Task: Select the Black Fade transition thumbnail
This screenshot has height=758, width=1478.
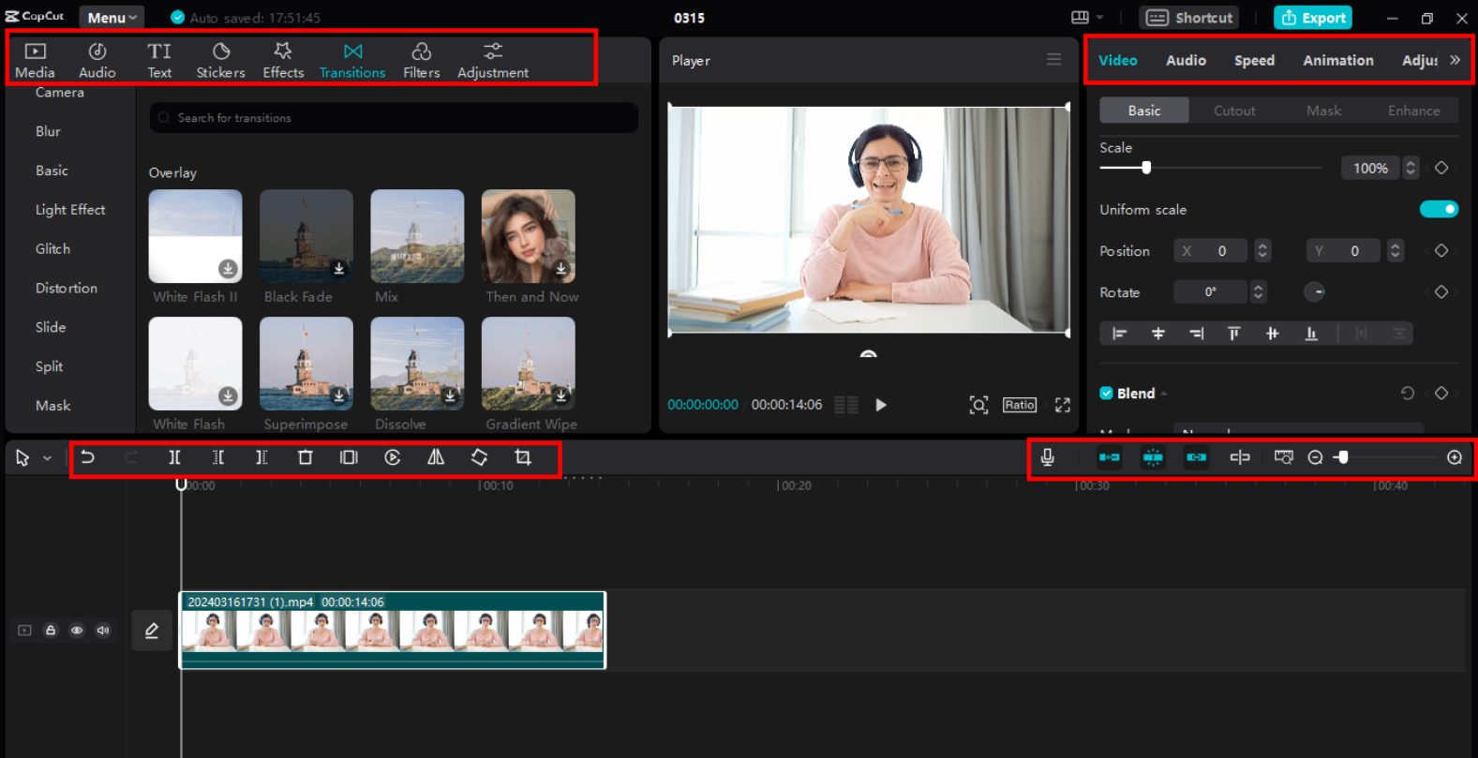Action: pyautogui.click(x=306, y=236)
